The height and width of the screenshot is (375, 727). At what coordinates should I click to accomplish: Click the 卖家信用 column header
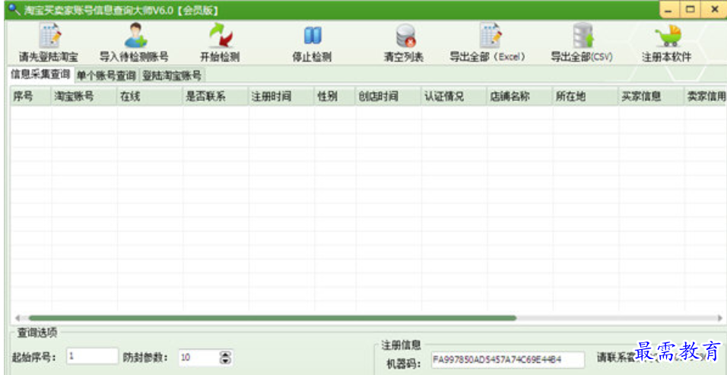(x=705, y=96)
